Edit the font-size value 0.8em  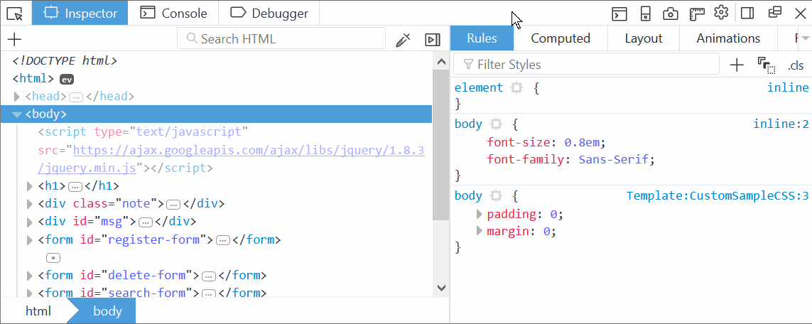point(583,142)
